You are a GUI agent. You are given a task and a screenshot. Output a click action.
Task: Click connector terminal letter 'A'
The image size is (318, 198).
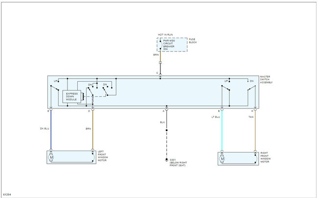click(163, 111)
